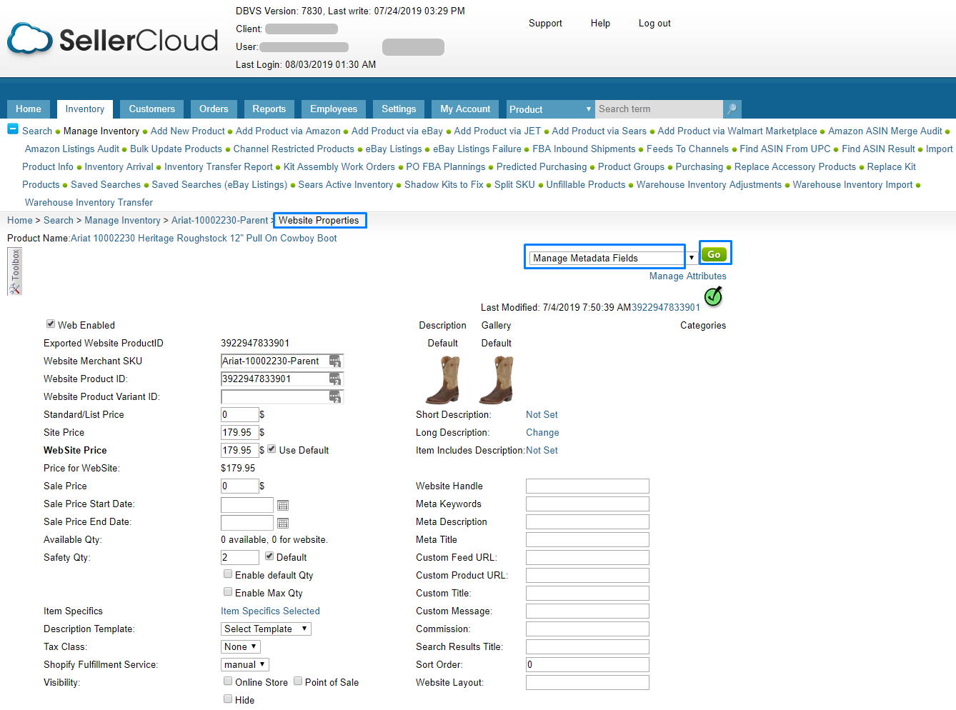Viewport: 956px width, 710px height.
Task: Open the Predicted Purchasing link
Action: click(542, 167)
